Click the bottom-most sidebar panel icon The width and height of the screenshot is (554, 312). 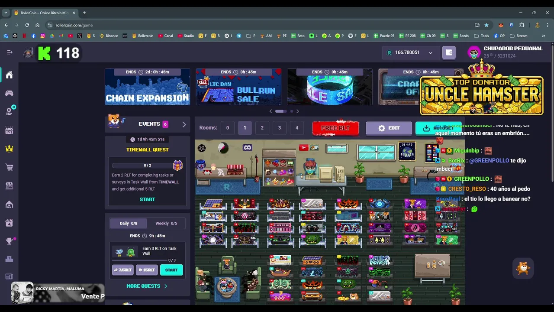click(x=9, y=276)
